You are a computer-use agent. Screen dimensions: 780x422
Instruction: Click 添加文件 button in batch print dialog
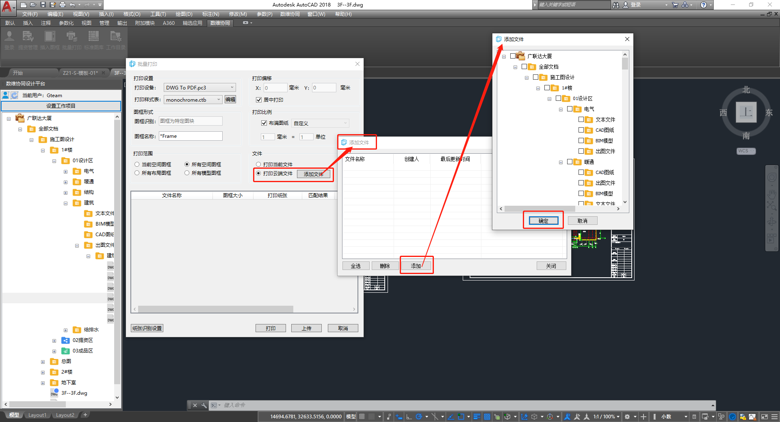tap(314, 174)
